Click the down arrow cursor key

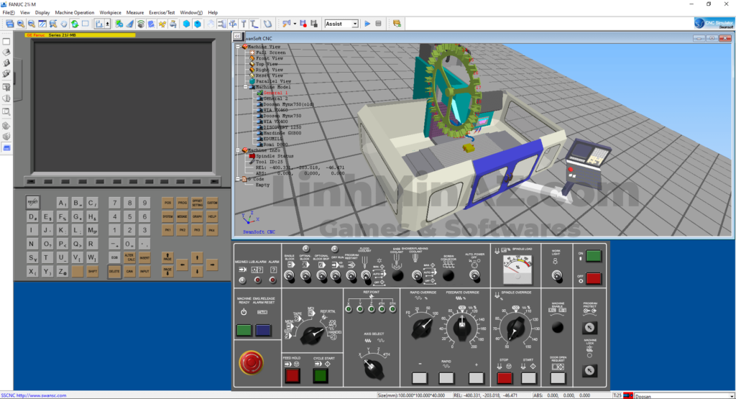coord(197,271)
